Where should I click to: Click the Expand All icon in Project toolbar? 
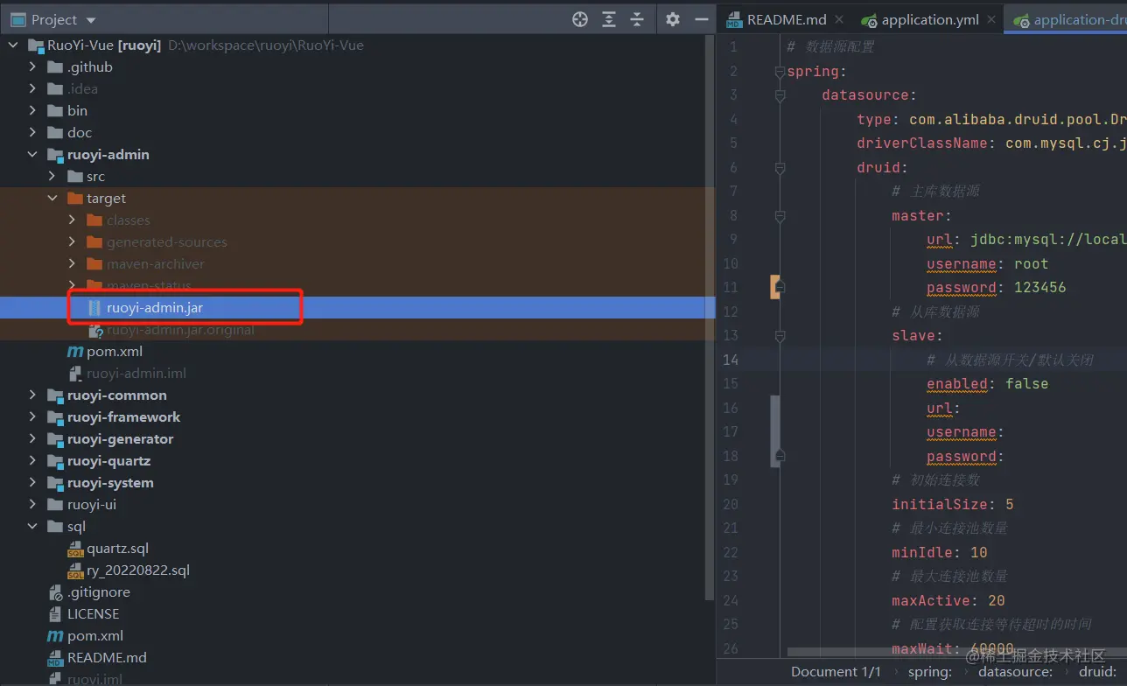pos(609,19)
